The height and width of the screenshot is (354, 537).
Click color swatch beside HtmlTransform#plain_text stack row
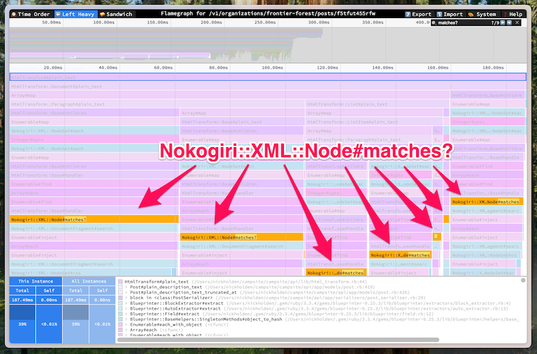coord(120,281)
